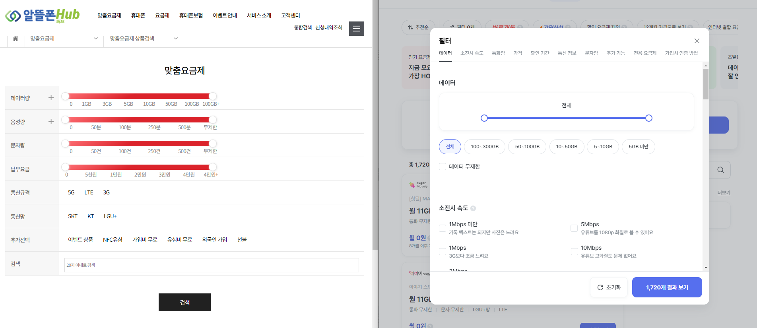757x328 pixels.
Task: Select the 10~50GB data chip
Action: tap(567, 147)
